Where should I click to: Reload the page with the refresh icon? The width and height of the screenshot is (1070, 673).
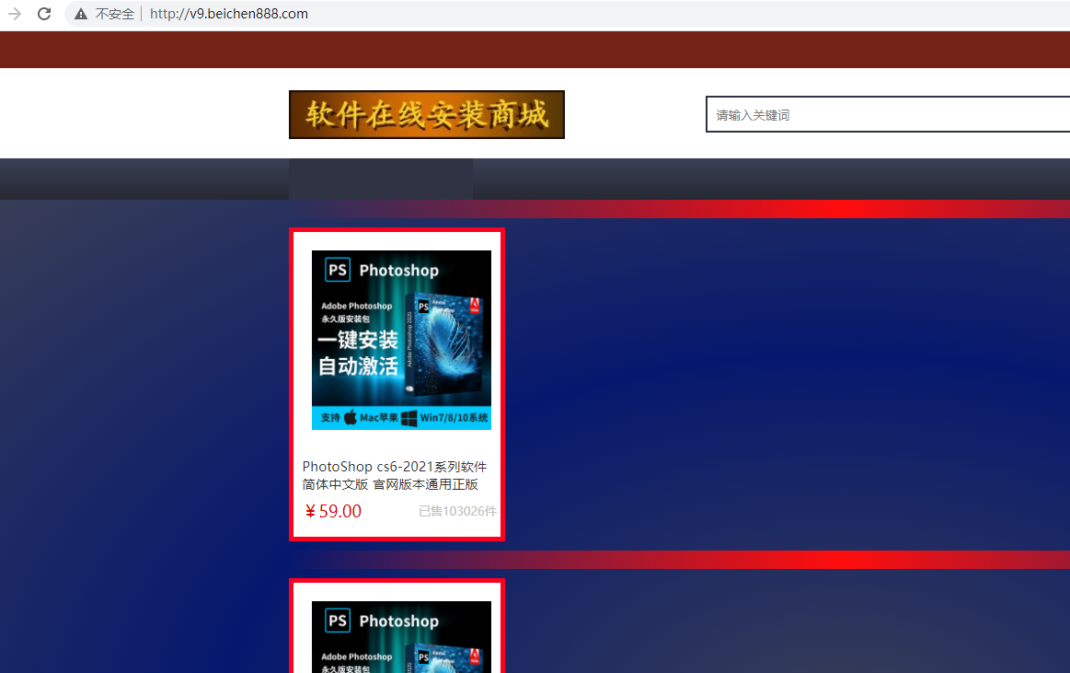pos(43,14)
